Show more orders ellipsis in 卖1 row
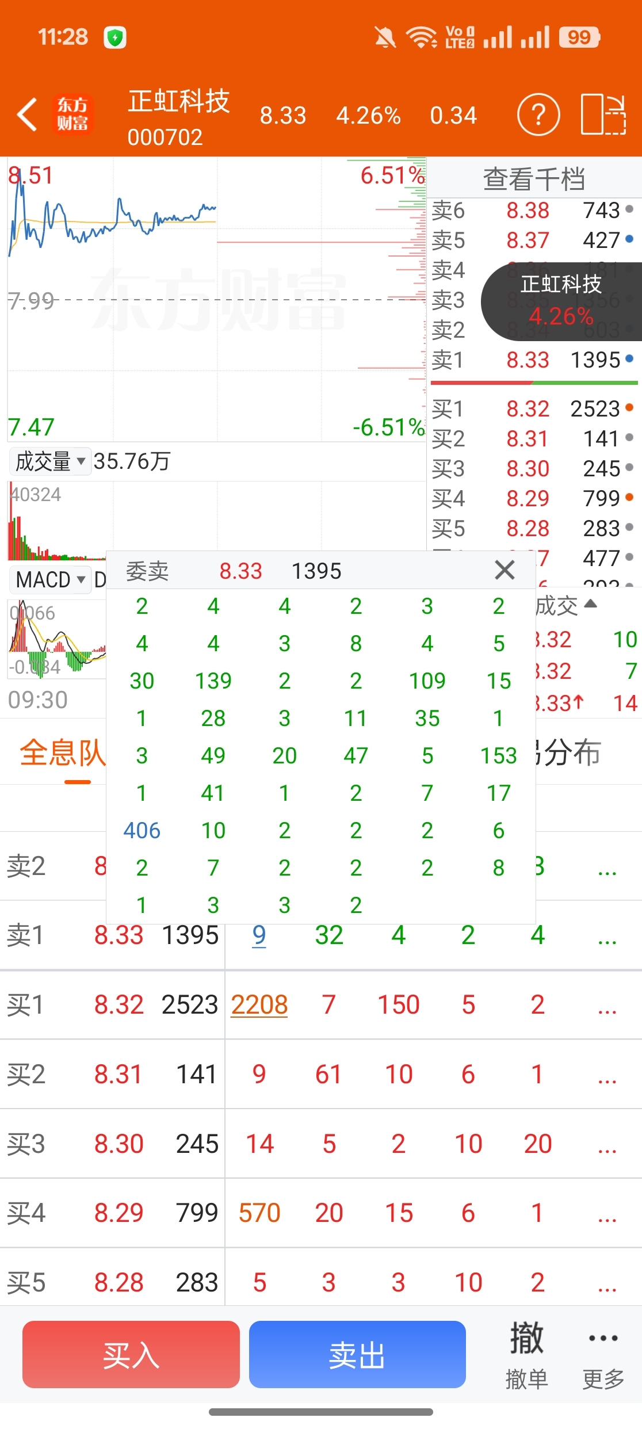This screenshot has height=1429, width=642. (x=607, y=940)
